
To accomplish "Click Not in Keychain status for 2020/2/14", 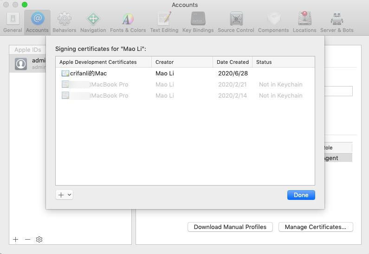I will coord(280,95).
